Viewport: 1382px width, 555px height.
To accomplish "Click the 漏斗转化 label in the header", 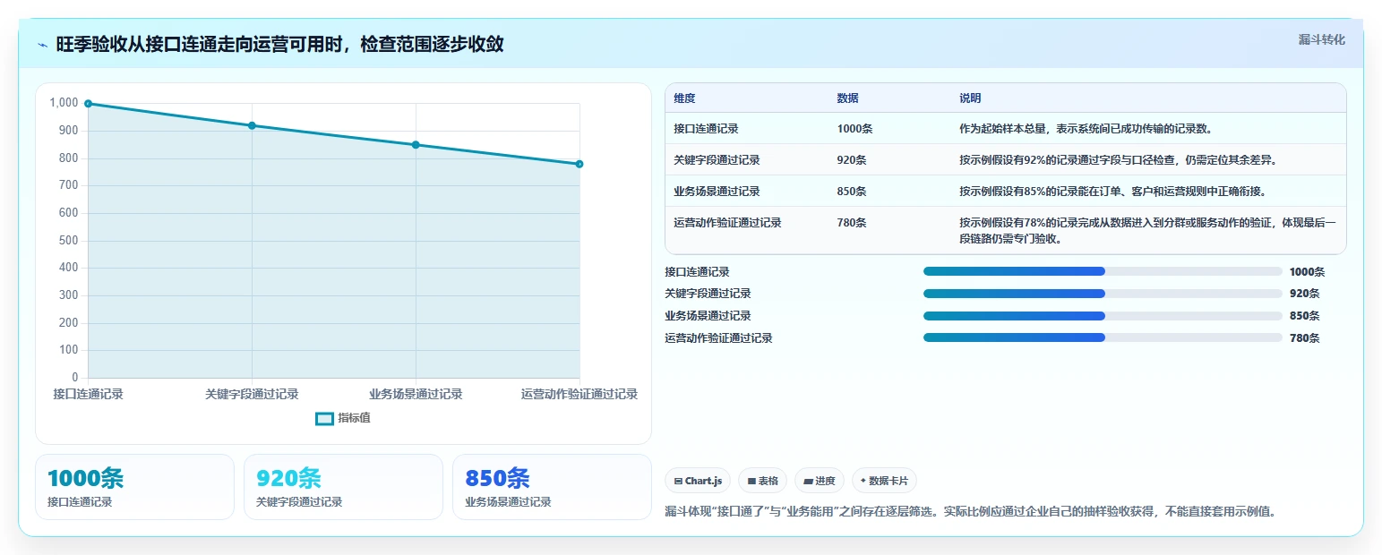I will pyautogui.click(x=1321, y=40).
